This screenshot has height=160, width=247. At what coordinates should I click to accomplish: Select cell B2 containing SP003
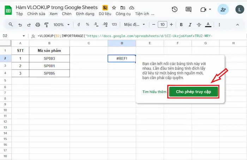tap(49, 59)
